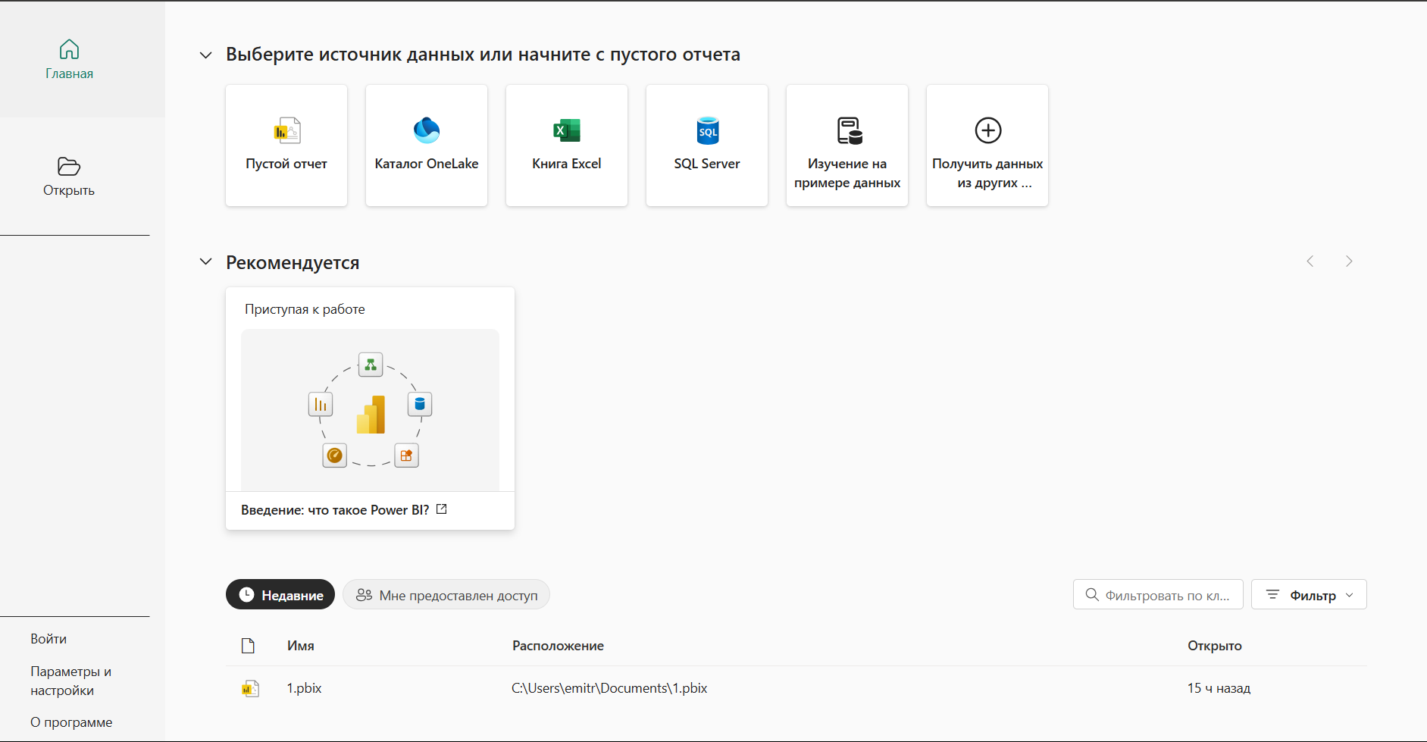Open О программе
This screenshot has height=742, width=1427.
pos(71,722)
